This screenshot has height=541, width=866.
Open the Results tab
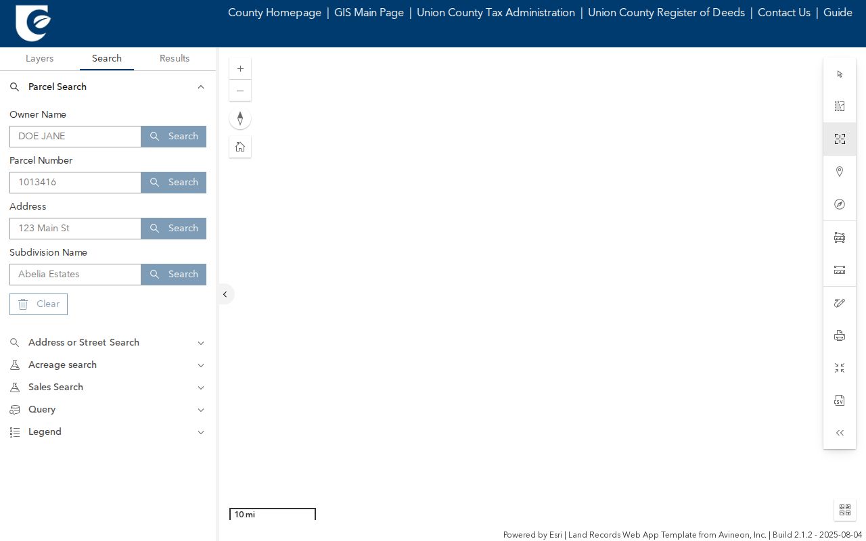[175, 59]
